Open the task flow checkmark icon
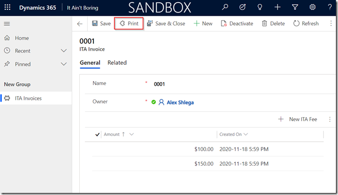 pos(242,7)
